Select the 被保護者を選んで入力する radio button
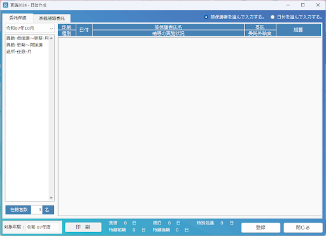The width and height of the screenshot is (326, 236). click(x=206, y=17)
